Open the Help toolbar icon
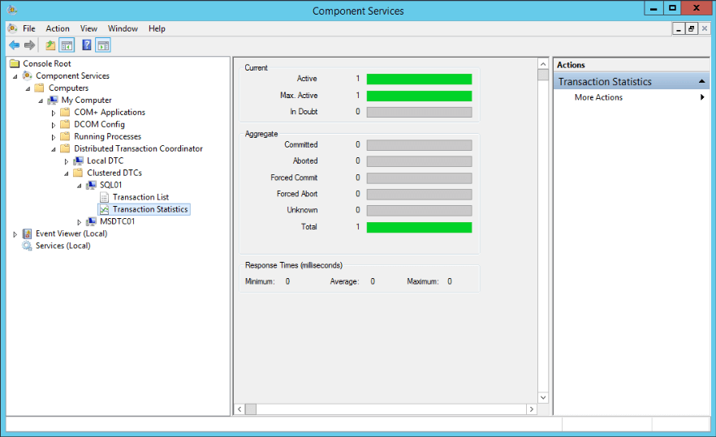716x437 pixels. pos(87,45)
